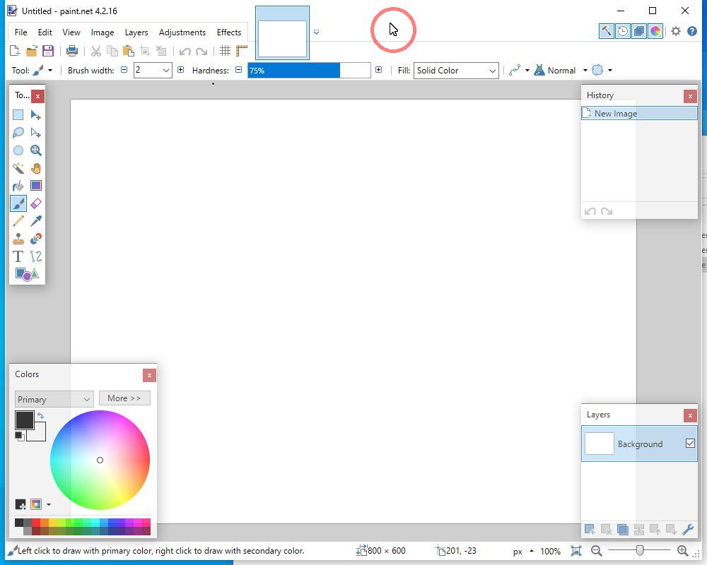
Task: Choose the Text tool
Action: pos(18,256)
